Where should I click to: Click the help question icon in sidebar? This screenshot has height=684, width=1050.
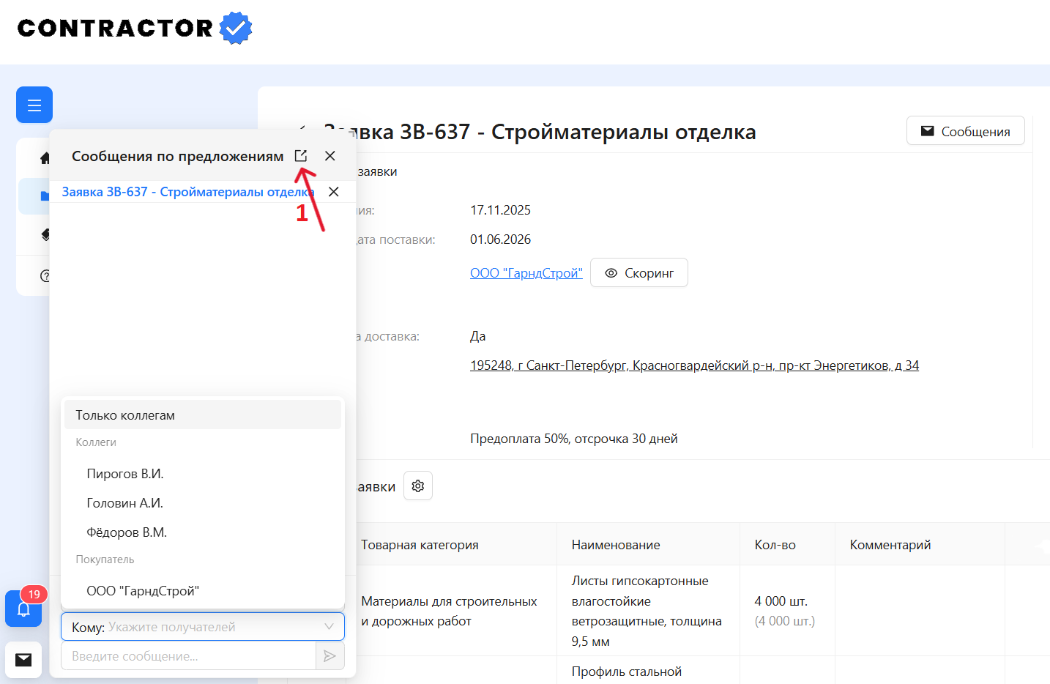point(45,276)
